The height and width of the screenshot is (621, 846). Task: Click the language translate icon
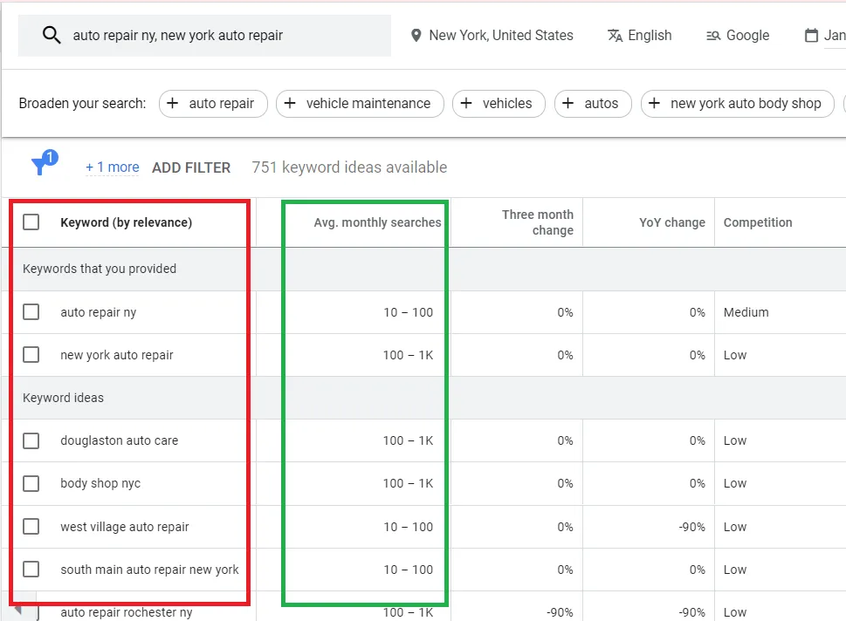[615, 36]
